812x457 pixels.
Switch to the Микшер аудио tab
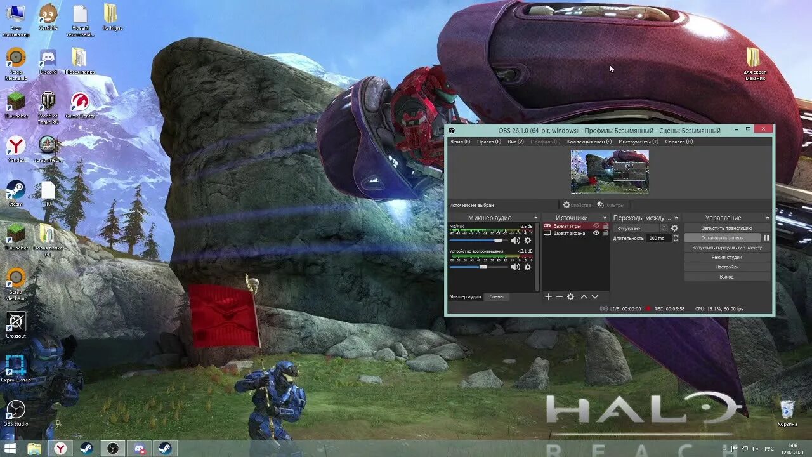coord(465,296)
